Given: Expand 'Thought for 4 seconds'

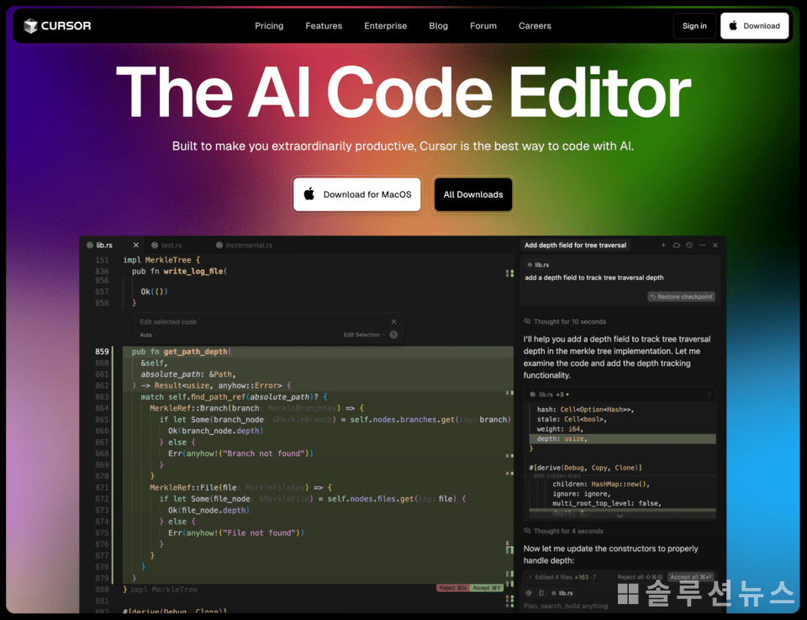Looking at the screenshot, I should (563, 531).
